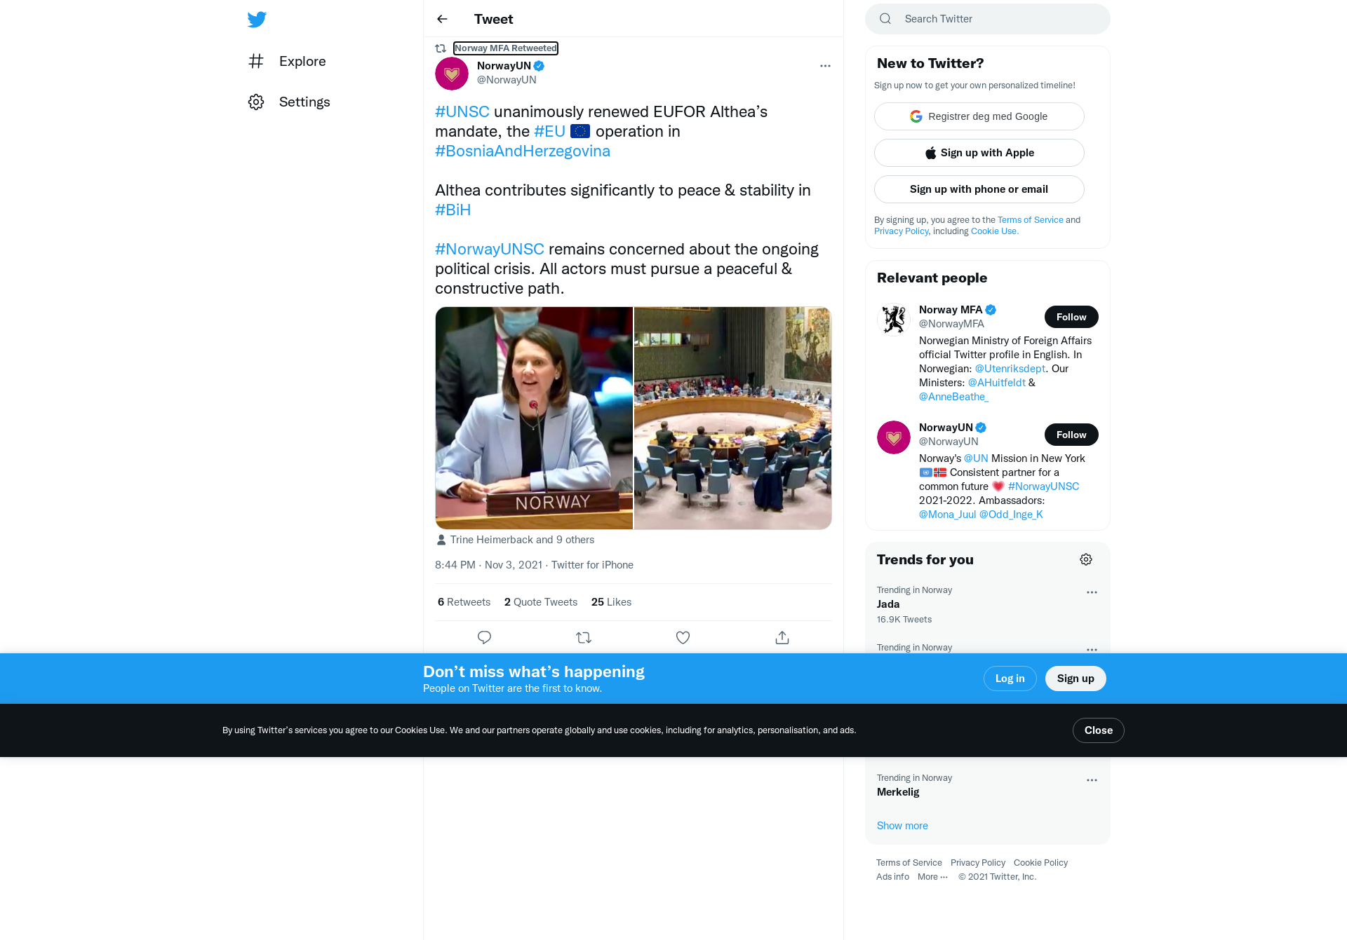The height and width of the screenshot is (940, 1347).
Task: Click the retweet icon below the tweet
Action: 584,637
